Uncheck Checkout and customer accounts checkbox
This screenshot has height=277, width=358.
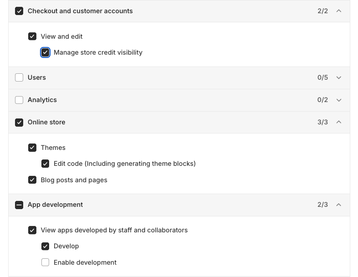coord(19,11)
